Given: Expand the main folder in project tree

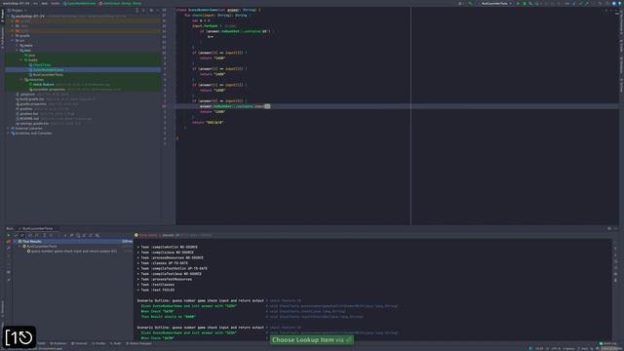Looking at the screenshot, I should click(x=18, y=46).
